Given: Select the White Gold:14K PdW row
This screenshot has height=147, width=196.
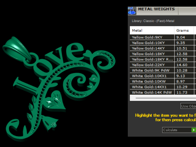Looking at the screenshot, I should (163, 92).
